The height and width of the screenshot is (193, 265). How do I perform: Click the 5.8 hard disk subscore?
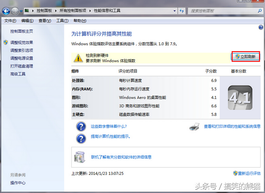(214, 115)
